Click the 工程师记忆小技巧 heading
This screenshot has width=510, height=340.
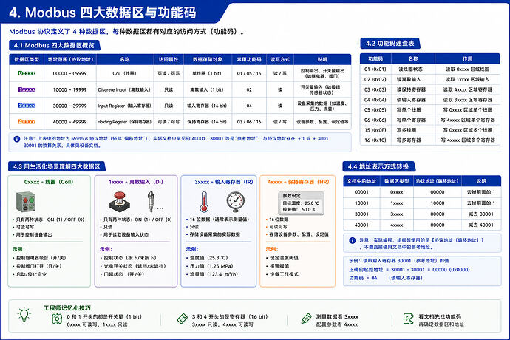pos(67,307)
